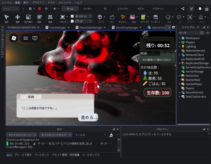Expand the Lighting node
Screen dimensions: 211x164
[x=179, y=46]
